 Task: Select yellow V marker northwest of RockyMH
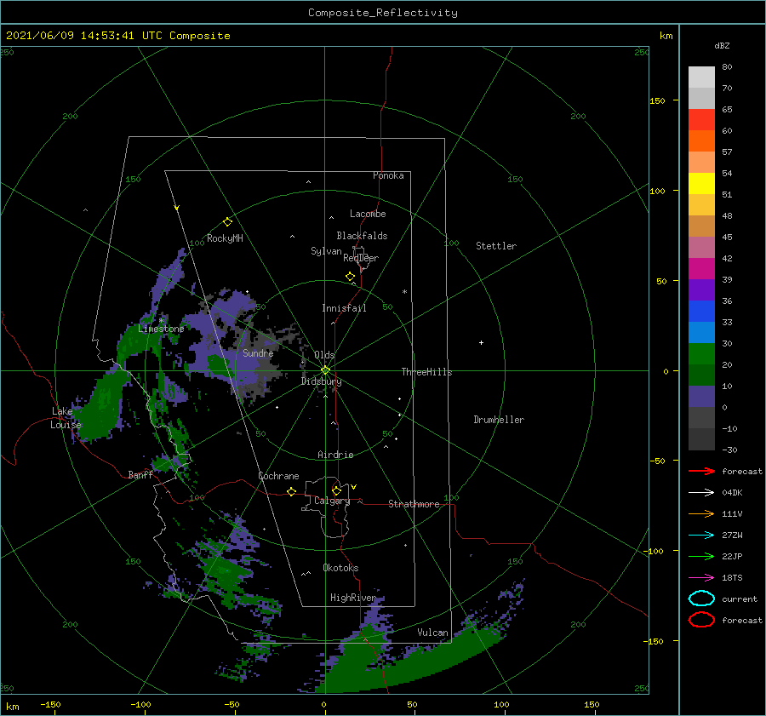point(177,208)
